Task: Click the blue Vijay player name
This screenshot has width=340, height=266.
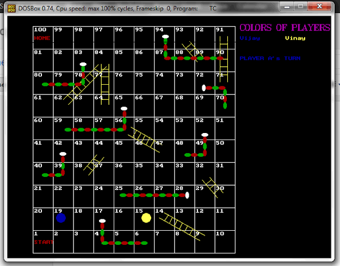Action: [250, 39]
